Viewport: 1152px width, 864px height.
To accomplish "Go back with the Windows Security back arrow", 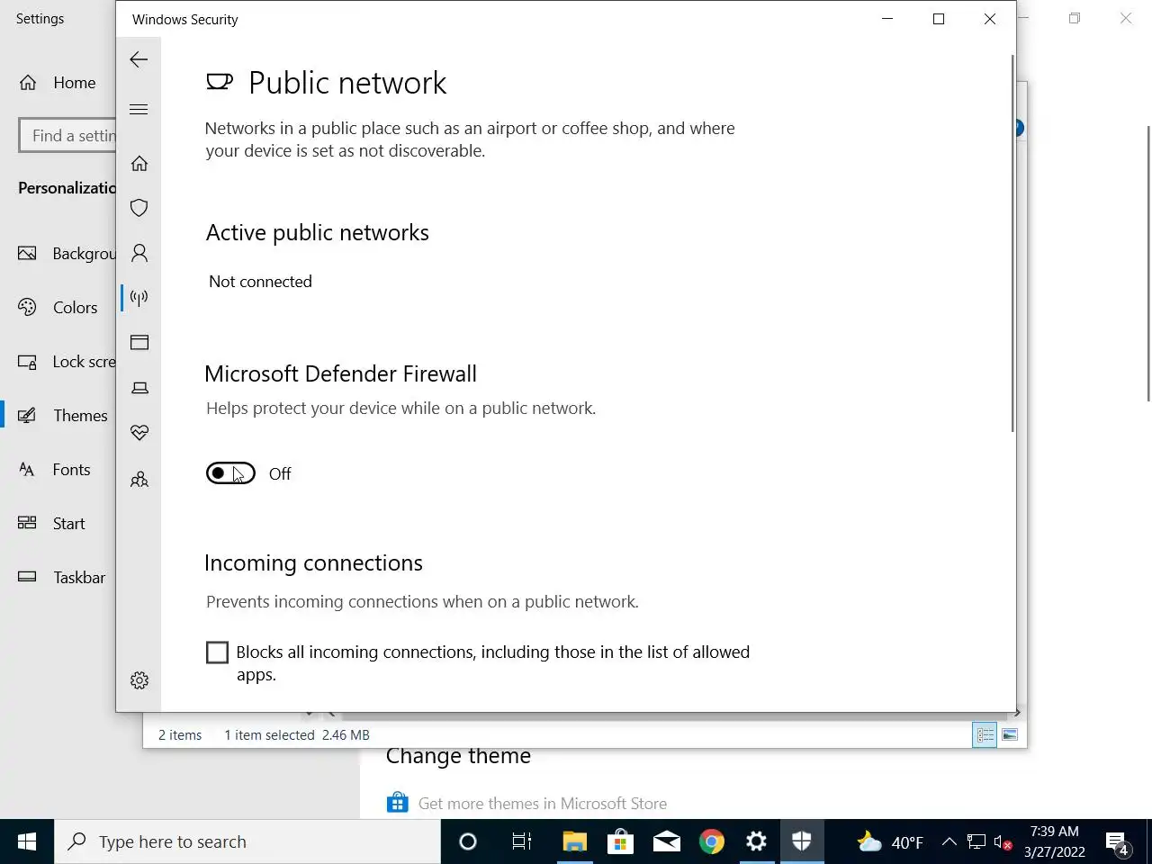I will click(x=139, y=59).
